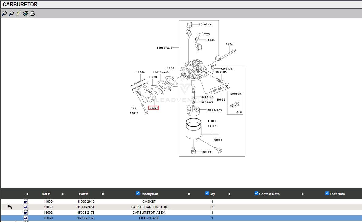Select the highlighted 16060 label in diagram
The height and width of the screenshot is (222, 362).
[153, 108]
